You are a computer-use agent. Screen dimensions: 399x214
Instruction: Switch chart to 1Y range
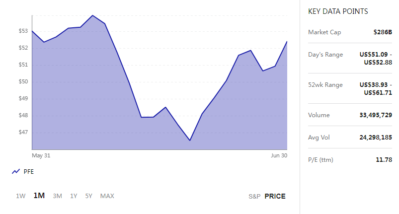74,196
